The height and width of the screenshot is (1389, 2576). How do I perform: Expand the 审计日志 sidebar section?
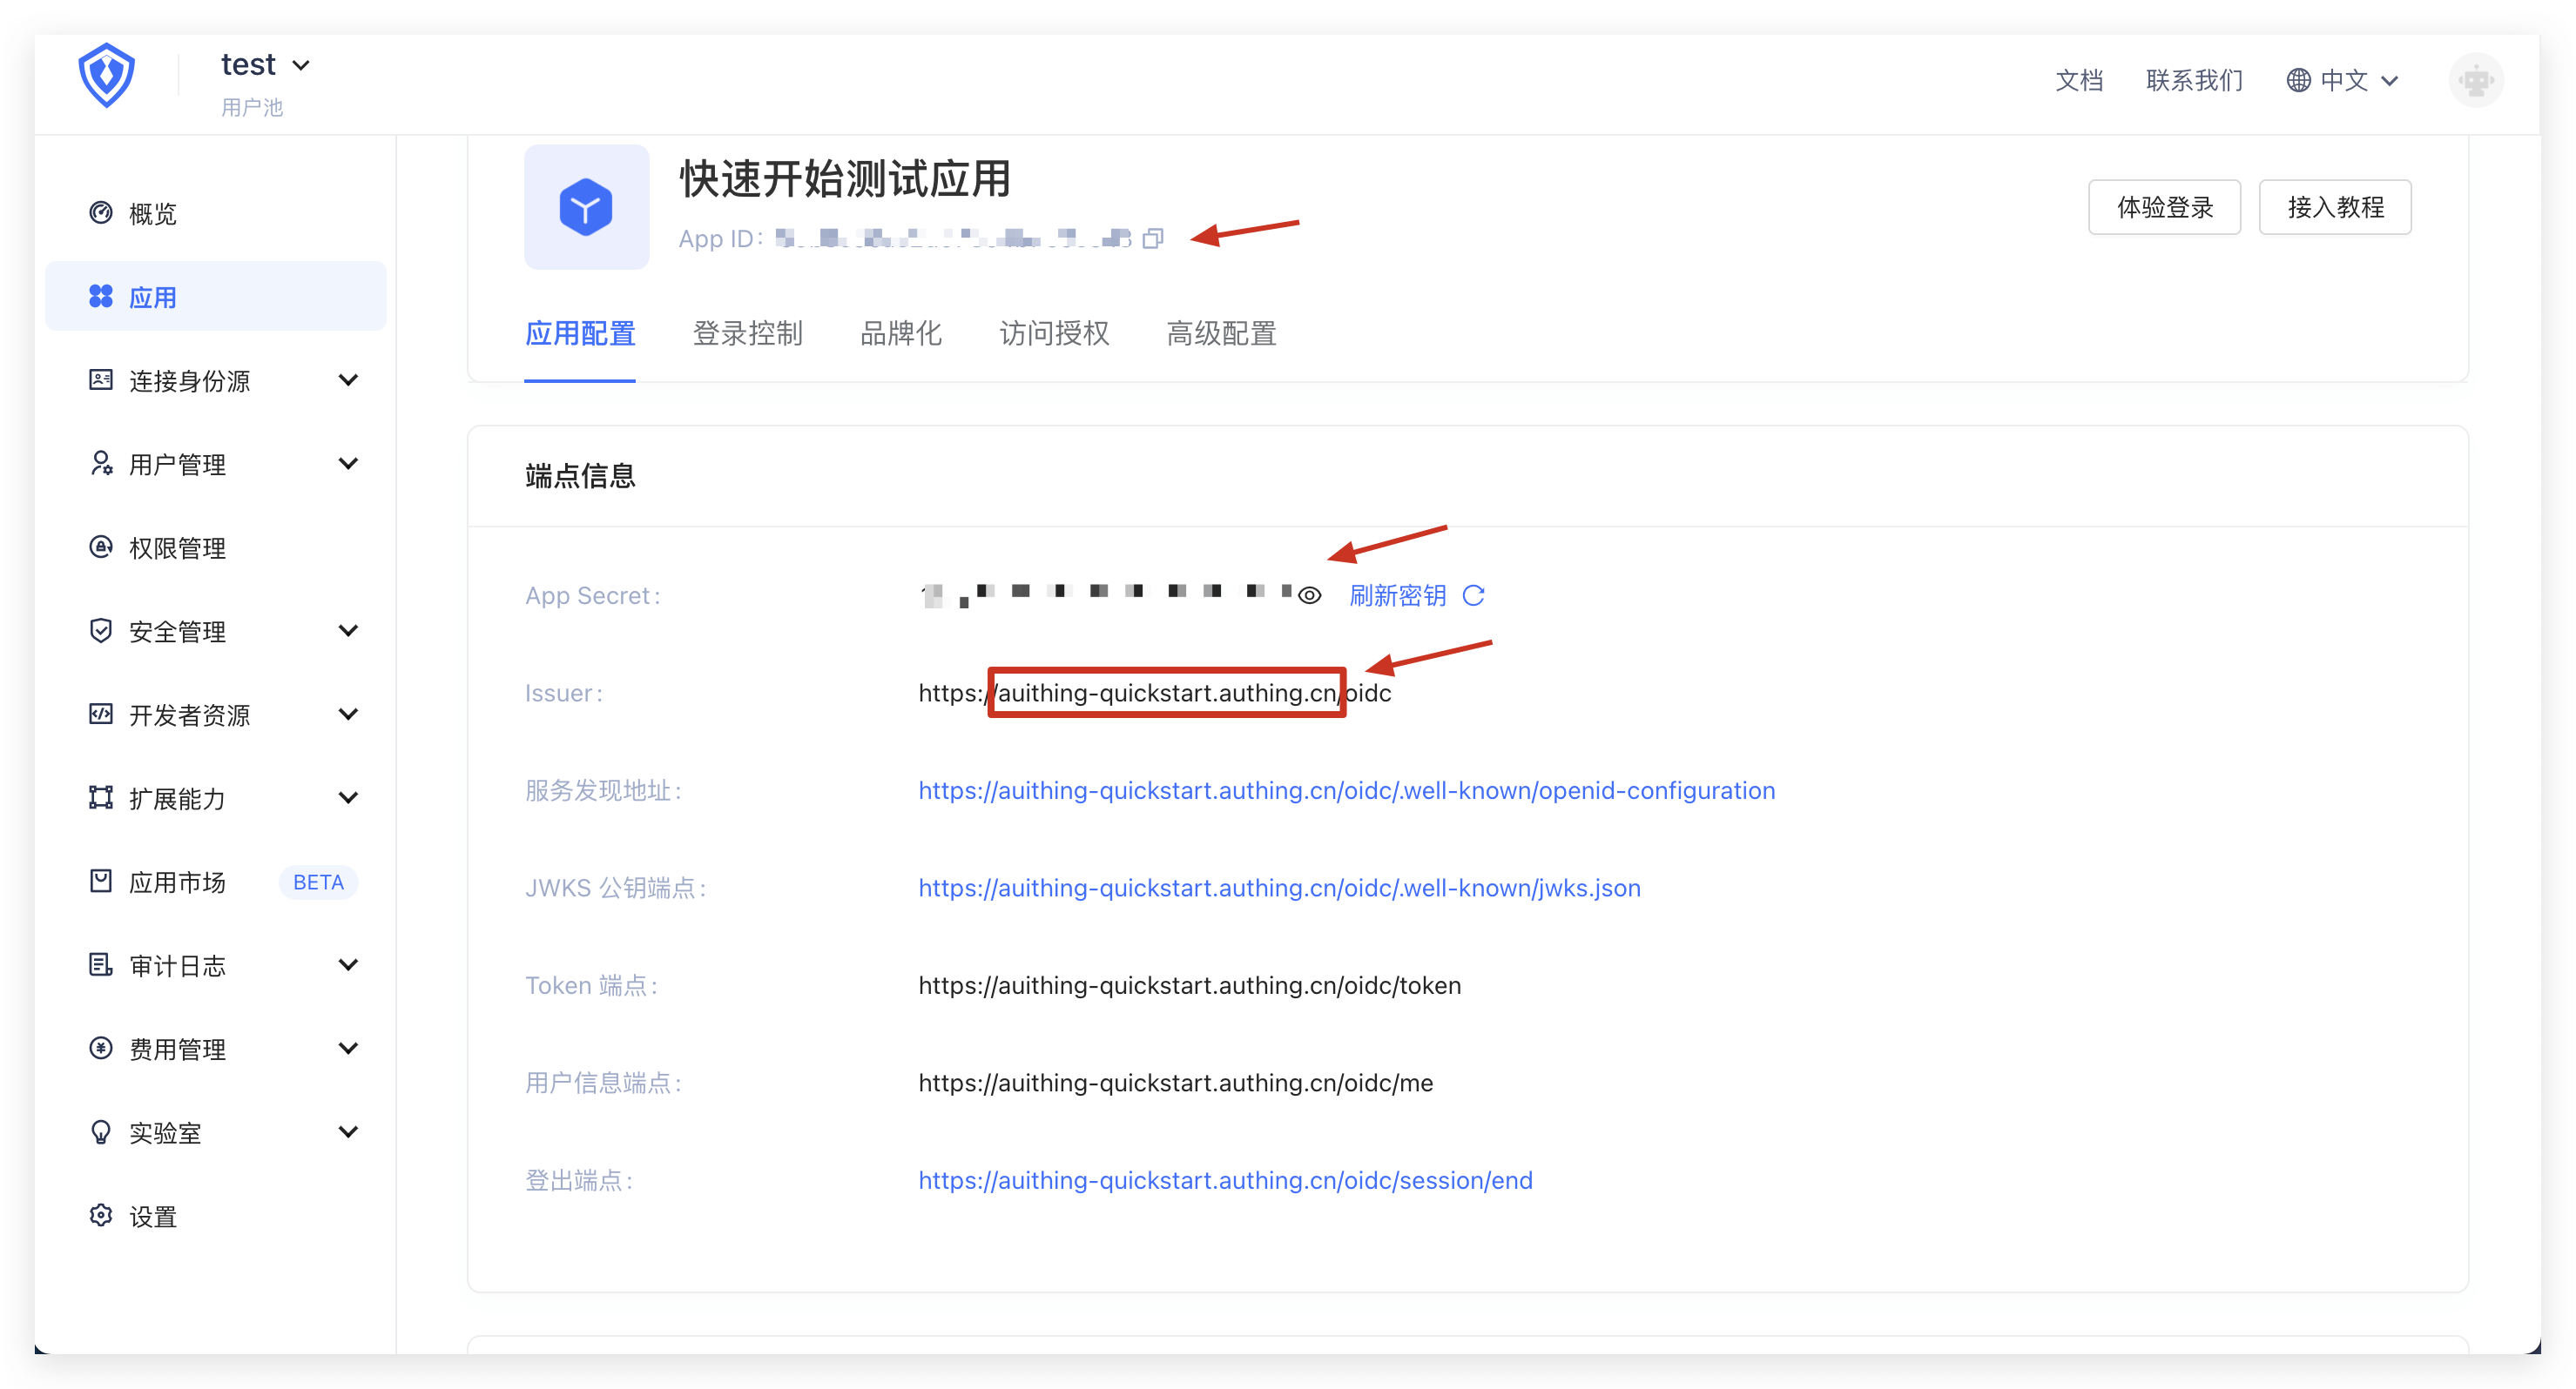point(347,965)
